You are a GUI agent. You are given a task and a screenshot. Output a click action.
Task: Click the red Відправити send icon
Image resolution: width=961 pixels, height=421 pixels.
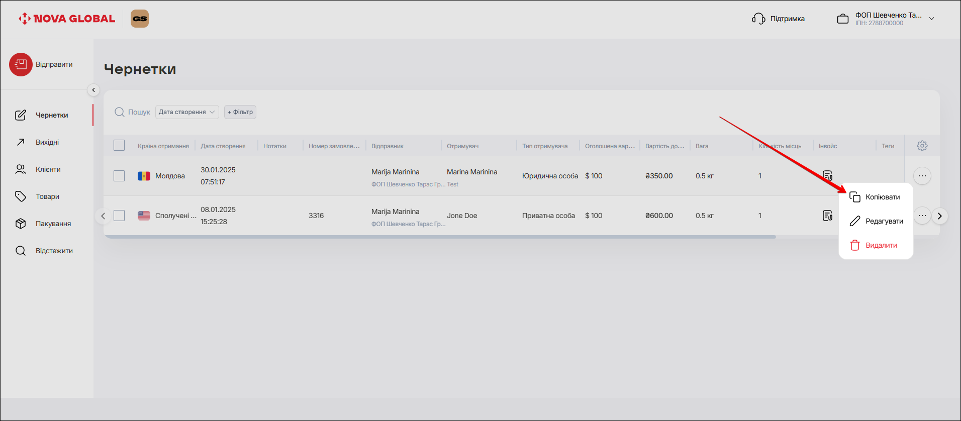(21, 64)
